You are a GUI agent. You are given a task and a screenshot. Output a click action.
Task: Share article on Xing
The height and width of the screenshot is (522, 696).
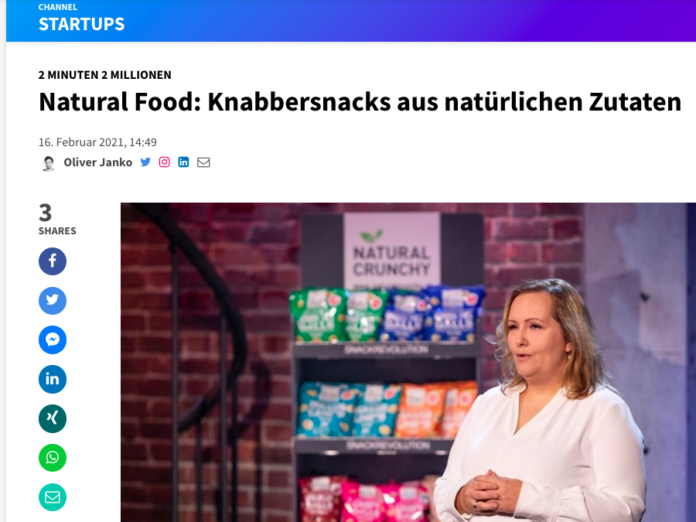53,418
